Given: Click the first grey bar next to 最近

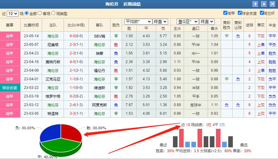Looking at the screenshot, I should [x=175, y=142].
